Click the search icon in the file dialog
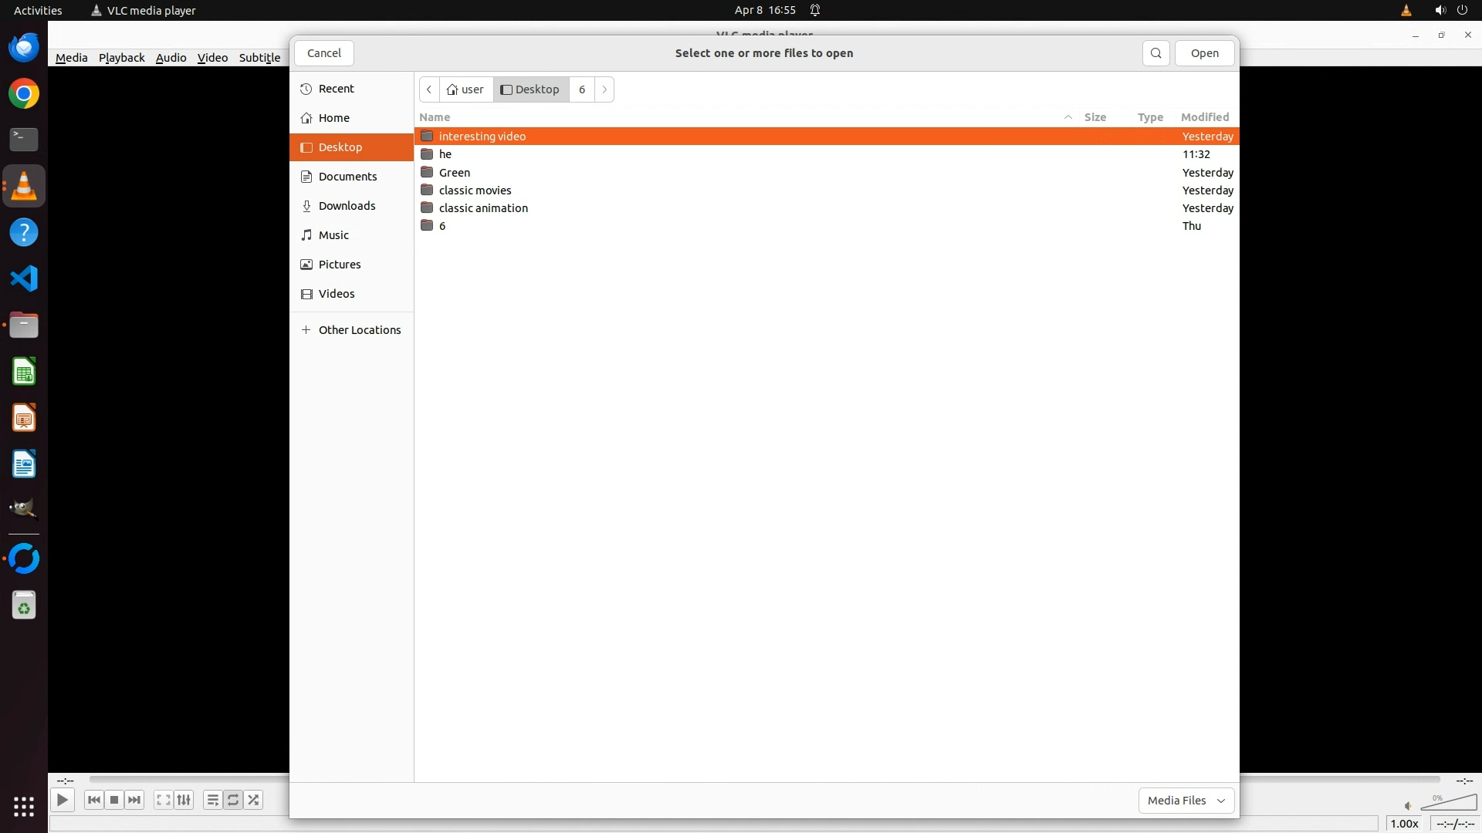This screenshot has height=833, width=1482. (1155, 53)
